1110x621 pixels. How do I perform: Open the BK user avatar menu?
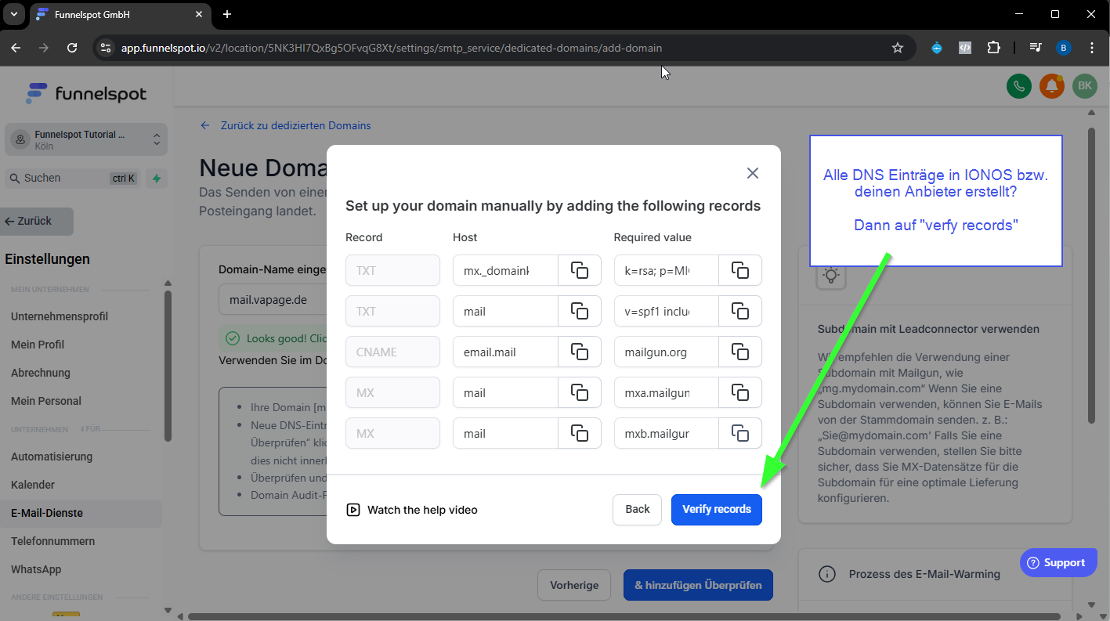pyautogui.click(x=1084, y=87)
